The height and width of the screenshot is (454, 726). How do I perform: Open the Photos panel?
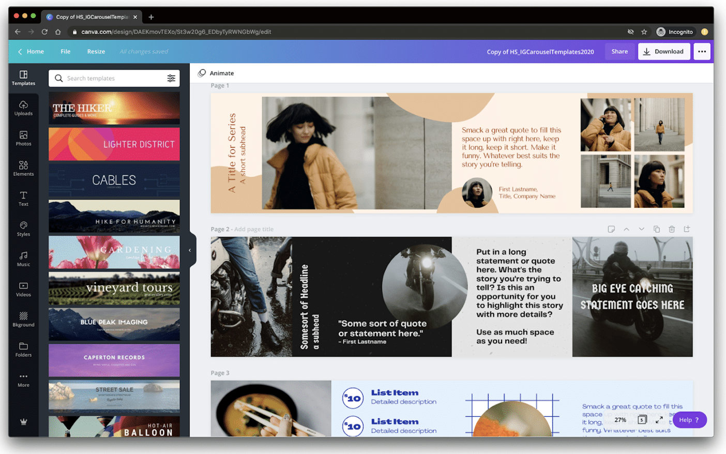[x=23, y=138]
